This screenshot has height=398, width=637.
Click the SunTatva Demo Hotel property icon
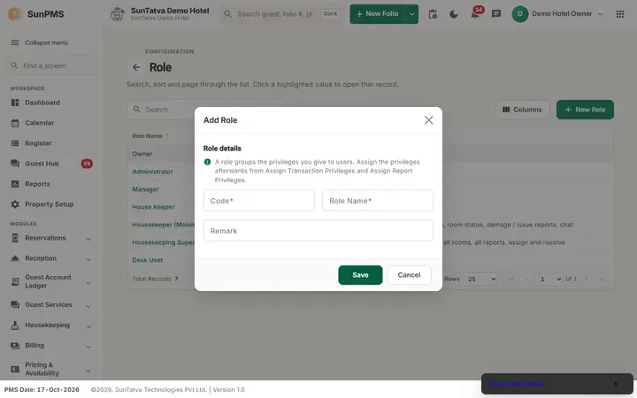(x=118, y=14)
